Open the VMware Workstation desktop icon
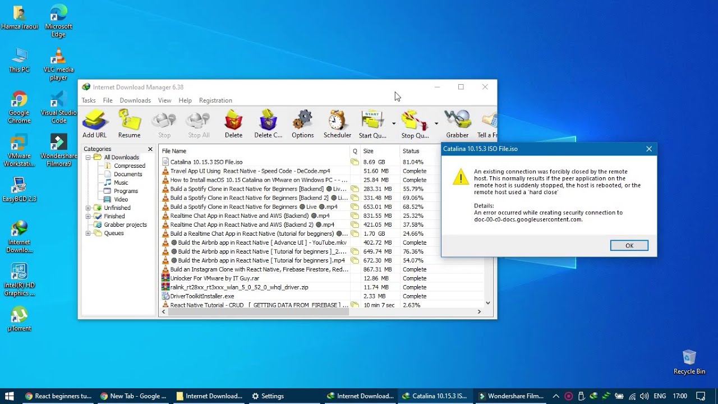 pos(19,150)
